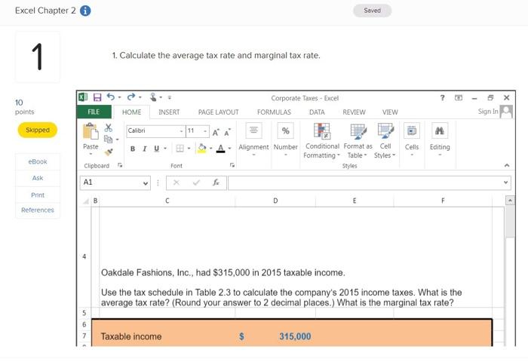Viewport: 528px width, 362px height.
Task: Click the yellow Skipped status button
Action: point(38,130)
